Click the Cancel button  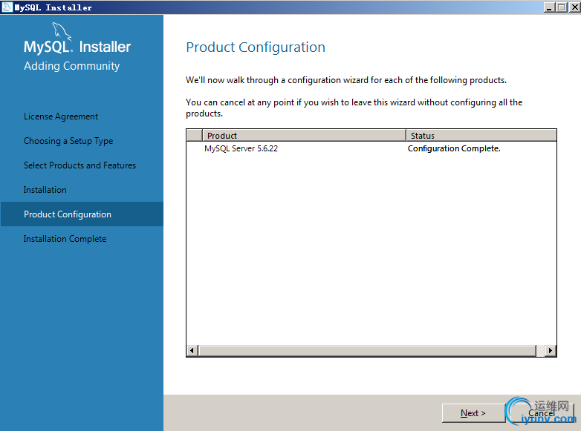[542, 413]
